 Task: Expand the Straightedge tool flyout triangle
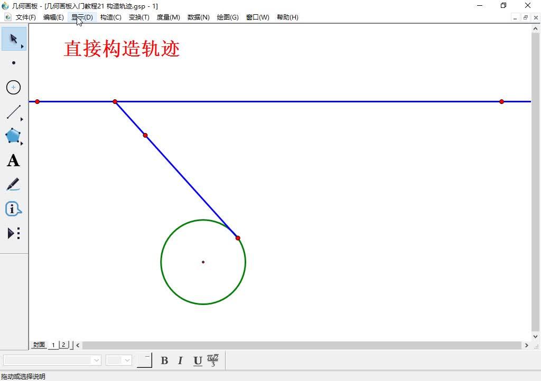22,119
